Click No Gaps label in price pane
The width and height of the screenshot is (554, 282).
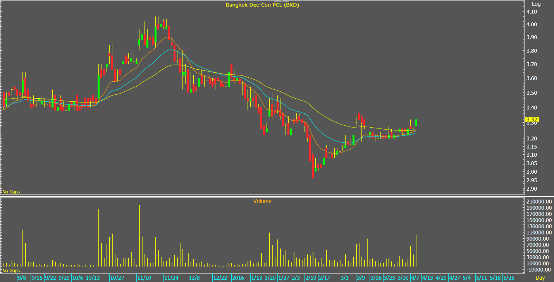pyautogui.click(x=11, y=191)
